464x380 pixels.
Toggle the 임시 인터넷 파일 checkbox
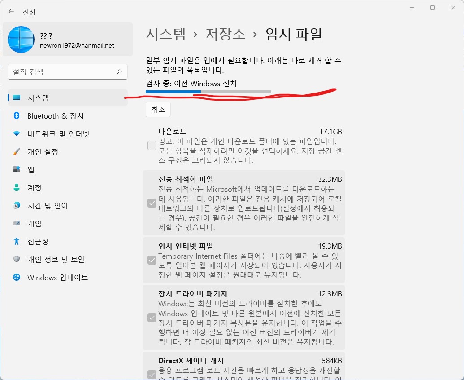pyautogui.click(x=152, y=260)
